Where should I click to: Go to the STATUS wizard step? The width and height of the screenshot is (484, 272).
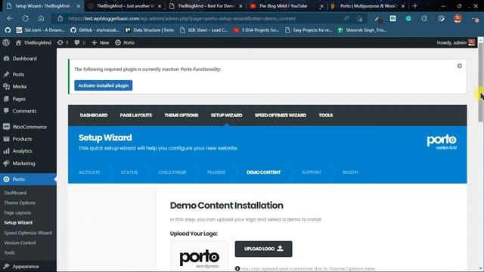129,172
